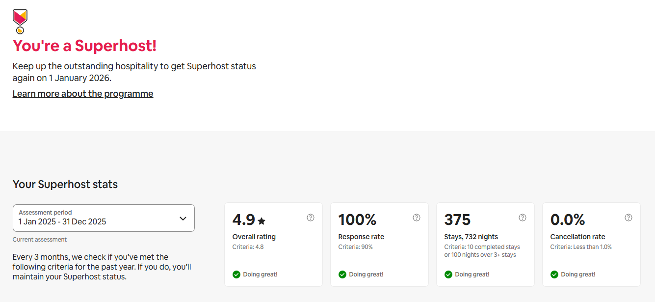
Task: Click the green checkmark under Stays
Action: [x=448, y=275]
